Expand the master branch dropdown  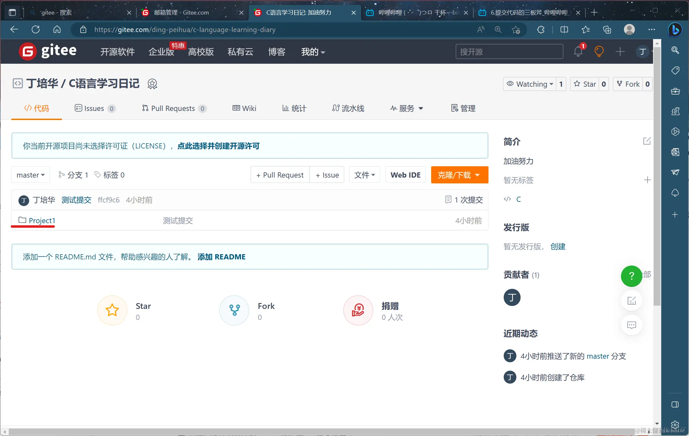30,175
